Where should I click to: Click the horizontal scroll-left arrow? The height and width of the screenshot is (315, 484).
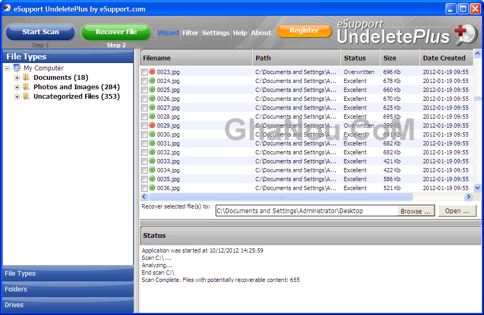point(144,196)
